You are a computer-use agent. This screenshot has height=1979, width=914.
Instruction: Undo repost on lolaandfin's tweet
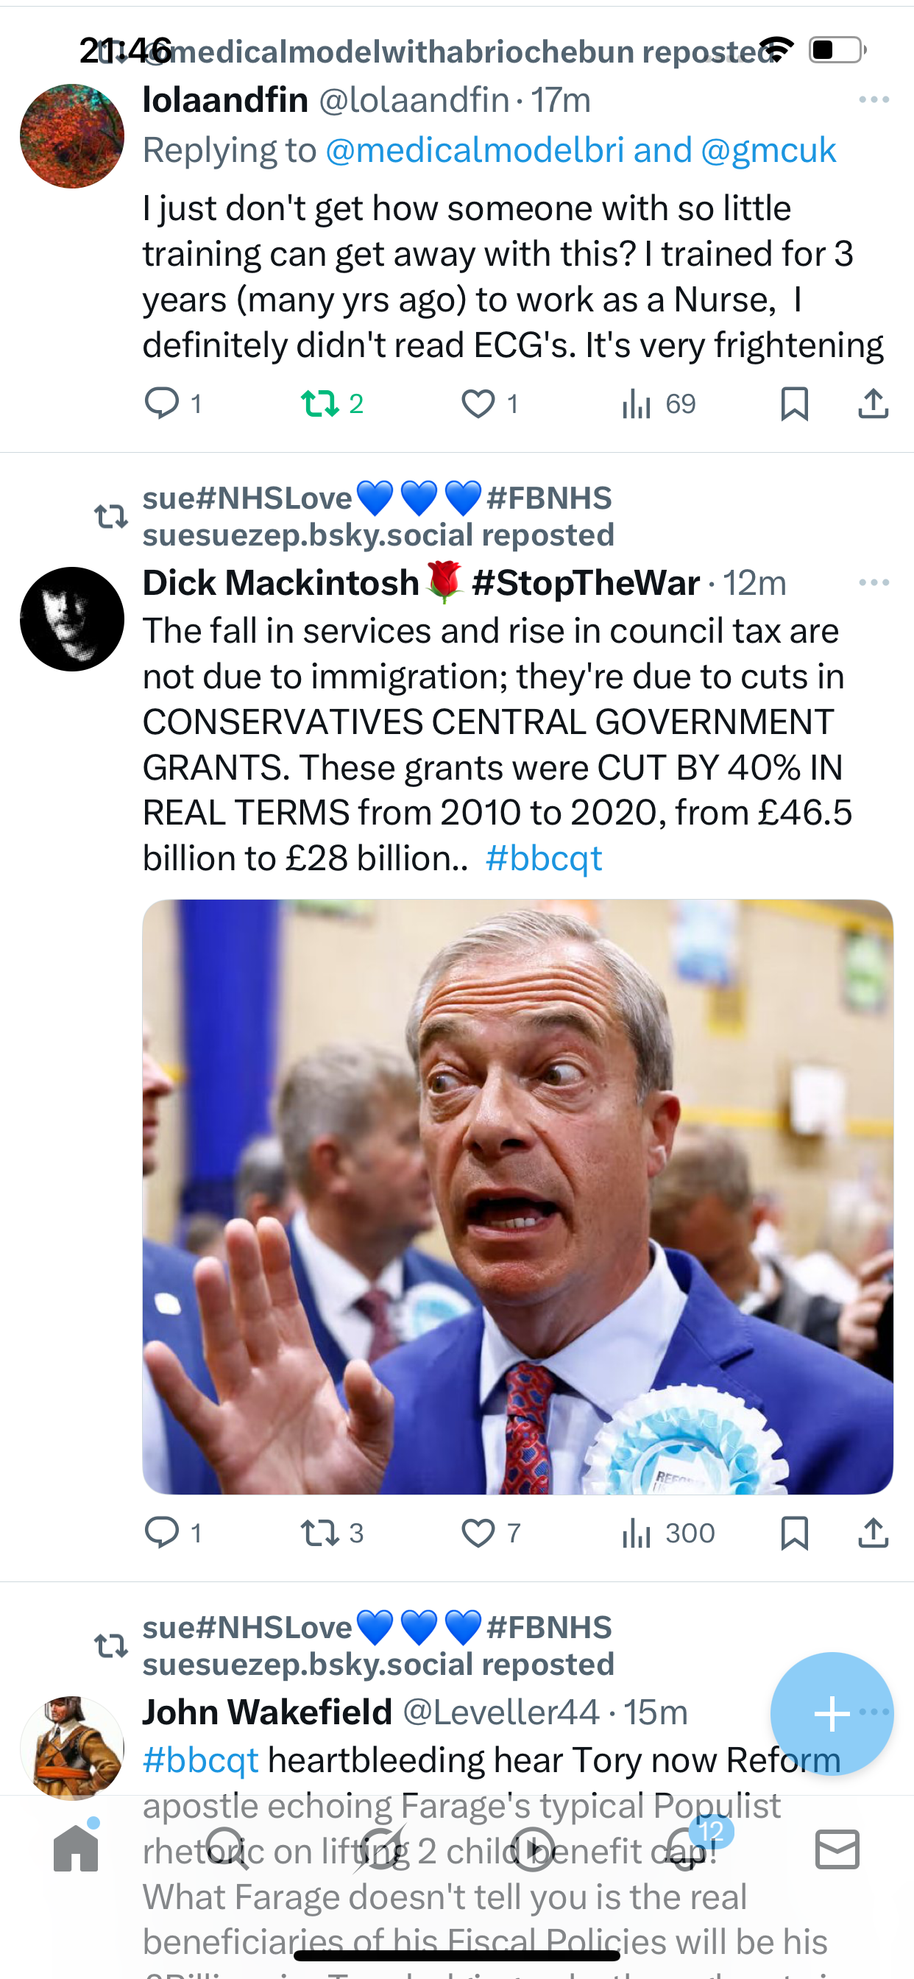(x=319, y=403)
